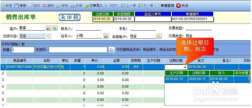Viewport: 252px width, 108px height.
Task: Click the 关闭 close toolbar button
Action: tap(182, 5)
